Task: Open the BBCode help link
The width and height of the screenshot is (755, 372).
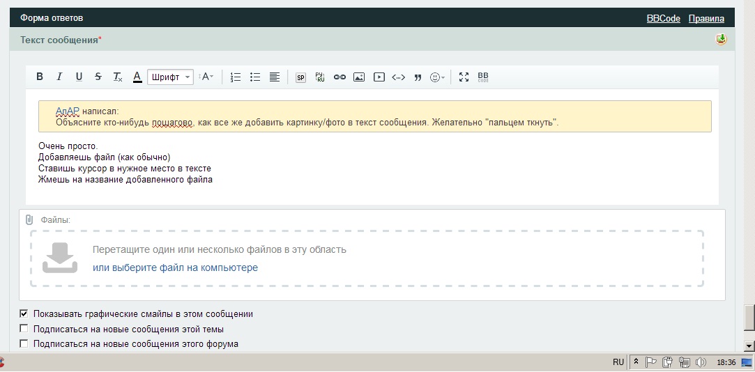Action: click(x=663, y=19)
